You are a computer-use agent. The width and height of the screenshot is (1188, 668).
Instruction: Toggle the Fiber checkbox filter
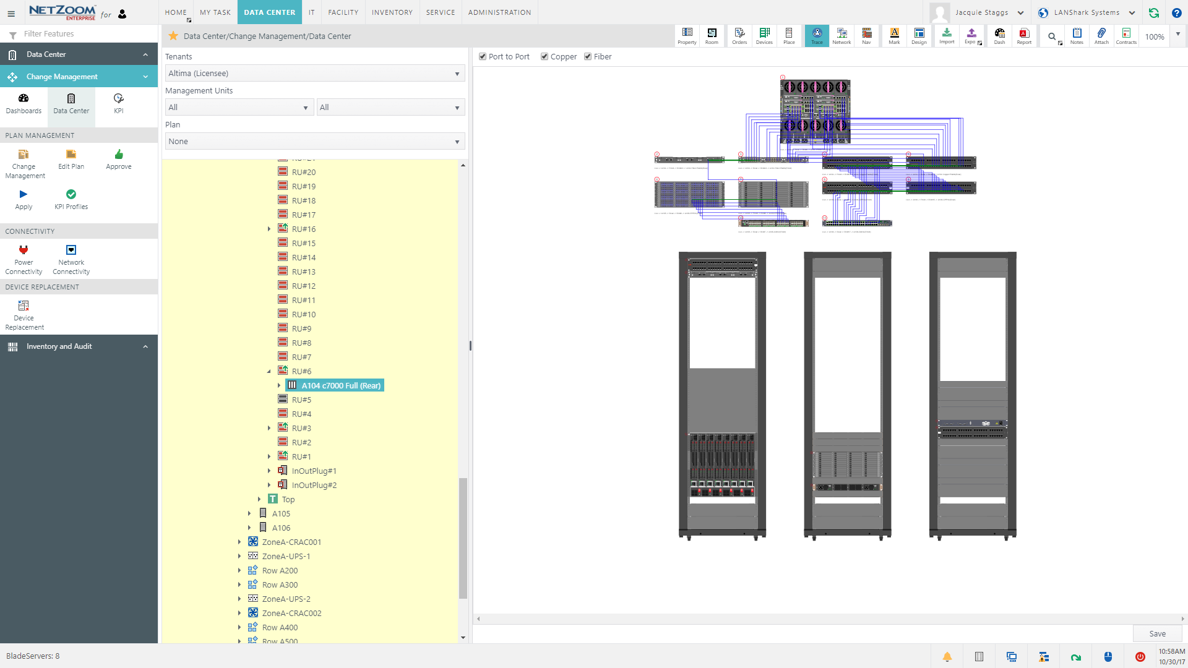coord(588,56)
